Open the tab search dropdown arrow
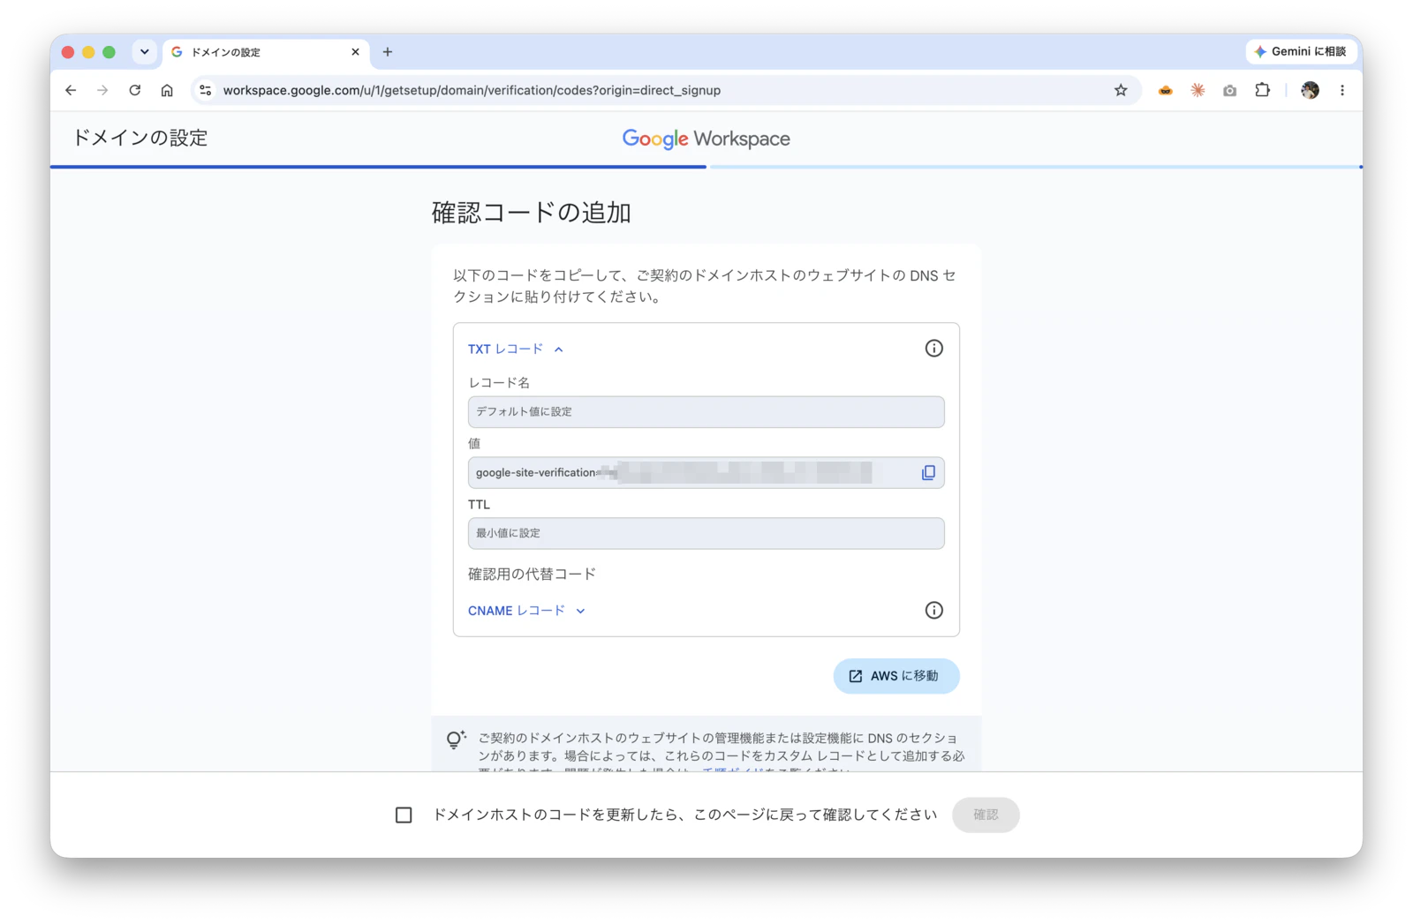This screenshot has width=1413, height=924. [145, 52]
